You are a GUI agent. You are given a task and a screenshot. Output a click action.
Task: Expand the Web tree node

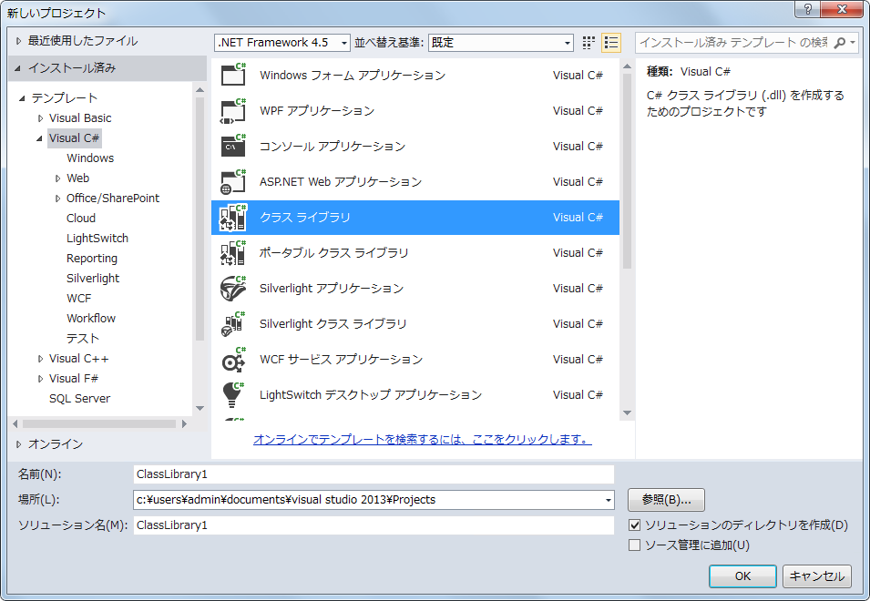click(x=57, y=178)
